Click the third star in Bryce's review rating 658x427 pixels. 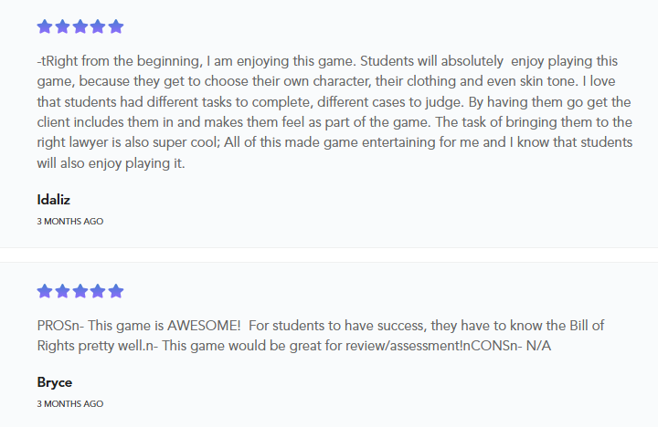coord(80,292)
